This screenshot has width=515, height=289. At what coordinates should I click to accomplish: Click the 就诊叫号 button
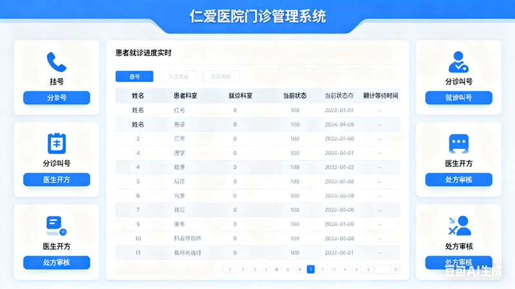pyautogui.click(x=458, y=98)
